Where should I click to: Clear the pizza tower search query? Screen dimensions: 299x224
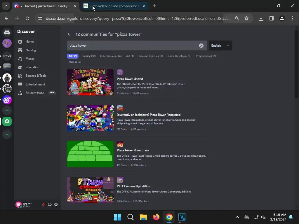201,45
